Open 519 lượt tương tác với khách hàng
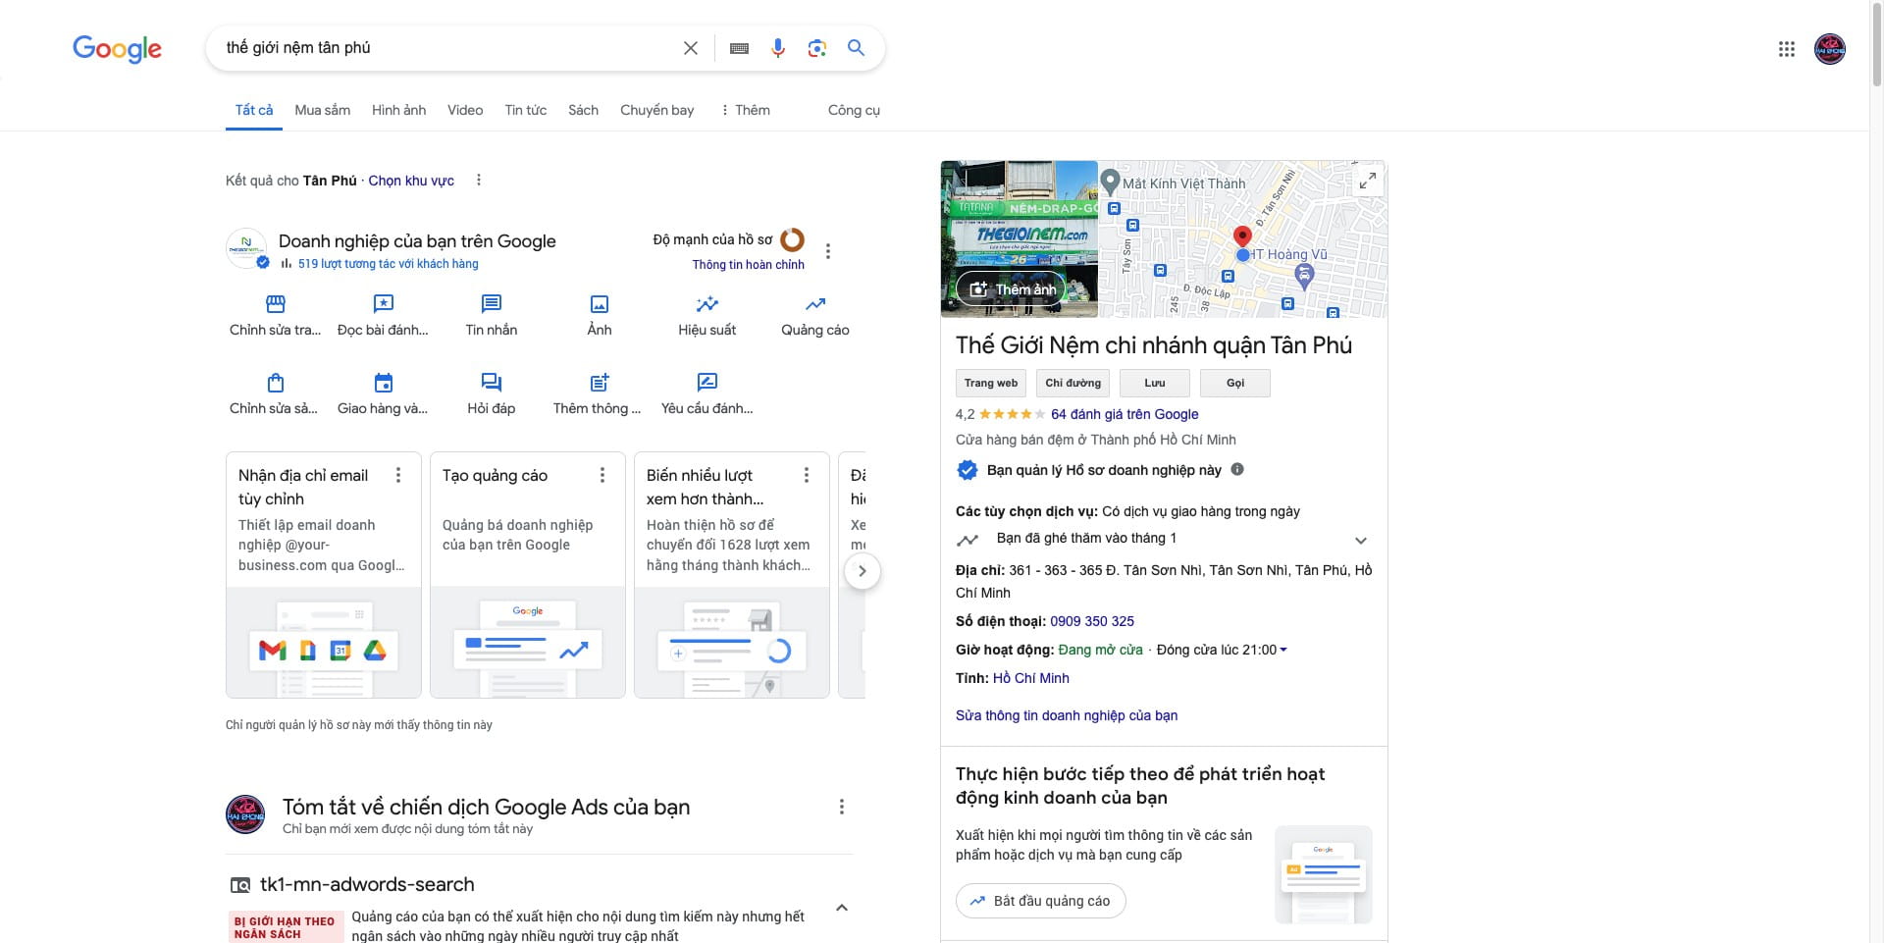 [388, 263]
